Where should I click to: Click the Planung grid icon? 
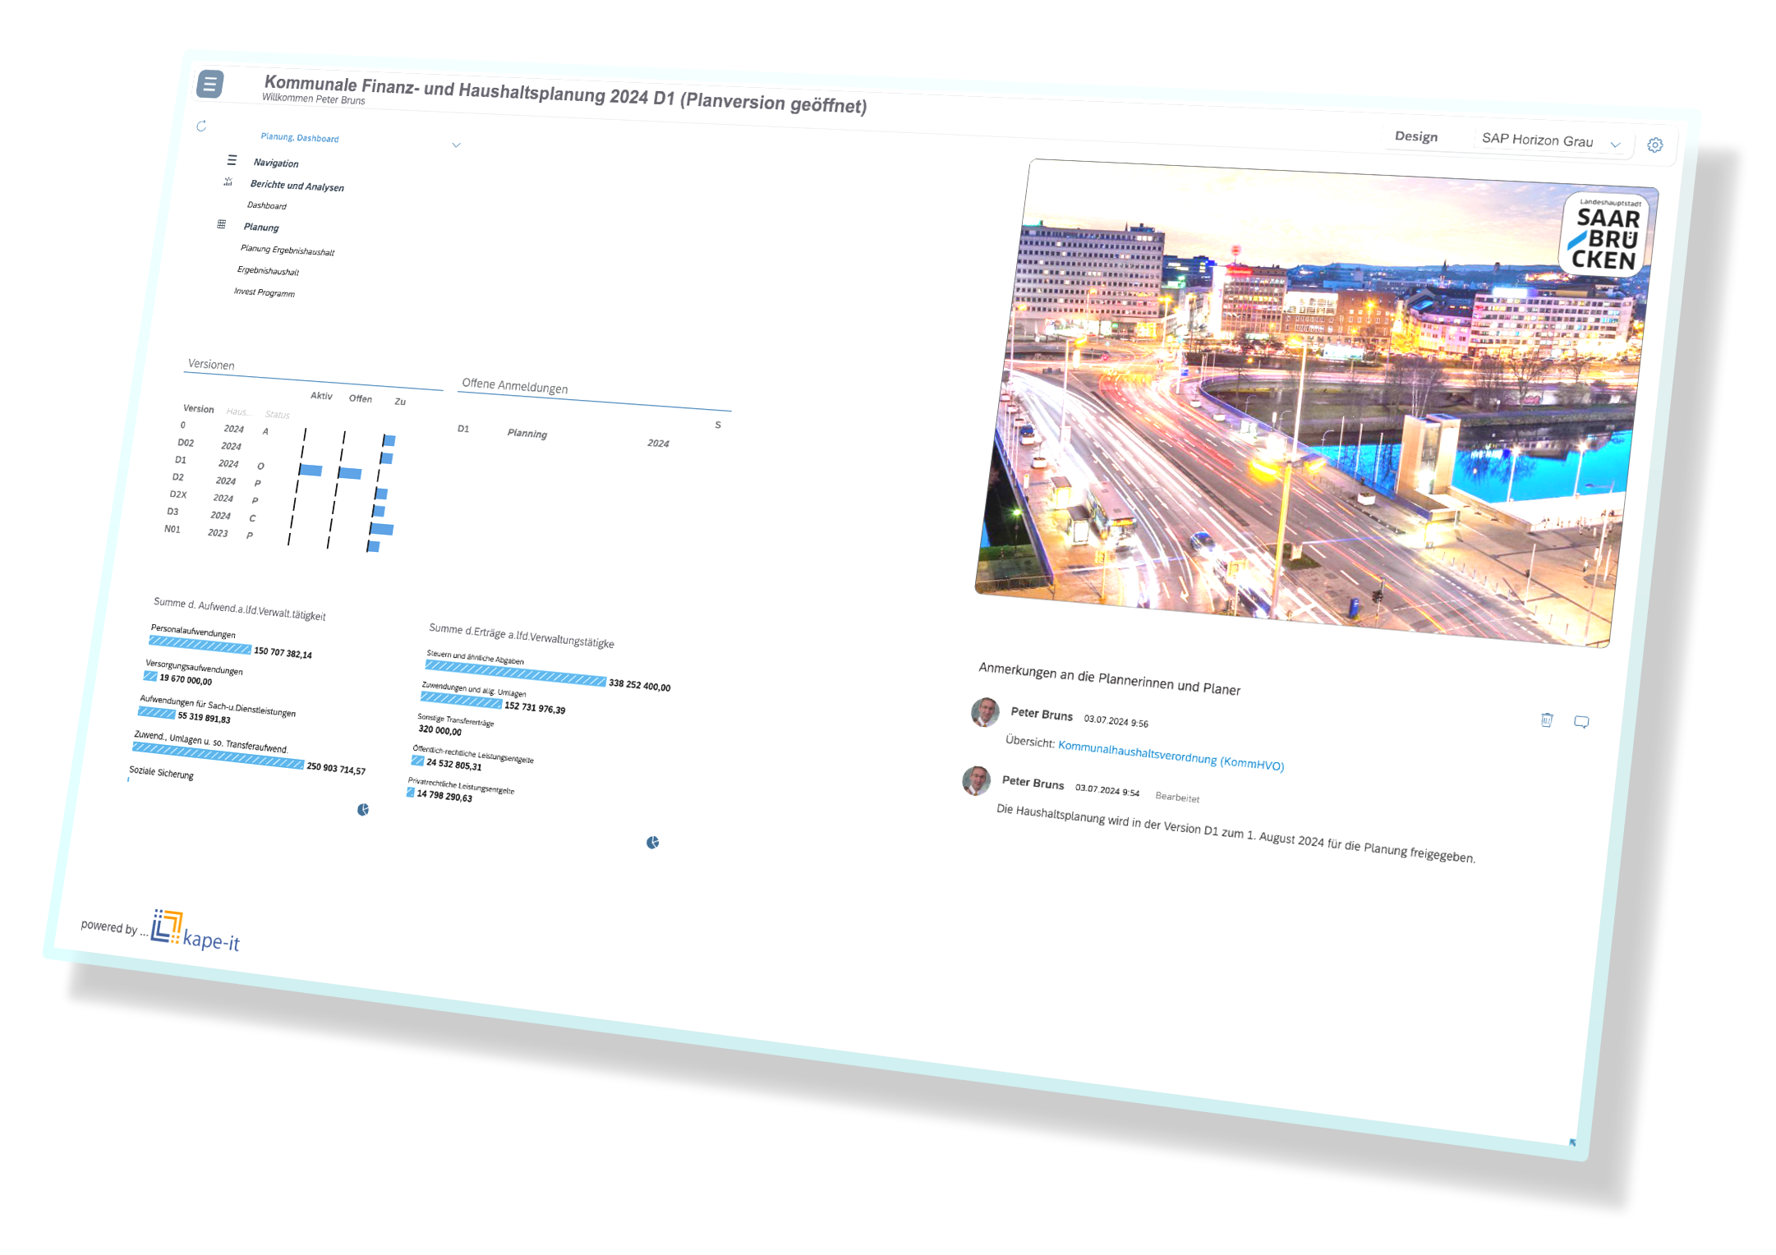point(221,224)
